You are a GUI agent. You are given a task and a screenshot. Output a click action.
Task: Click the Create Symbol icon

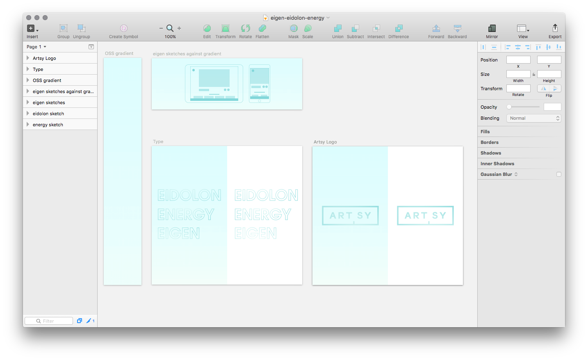click(x=123, y=28)
